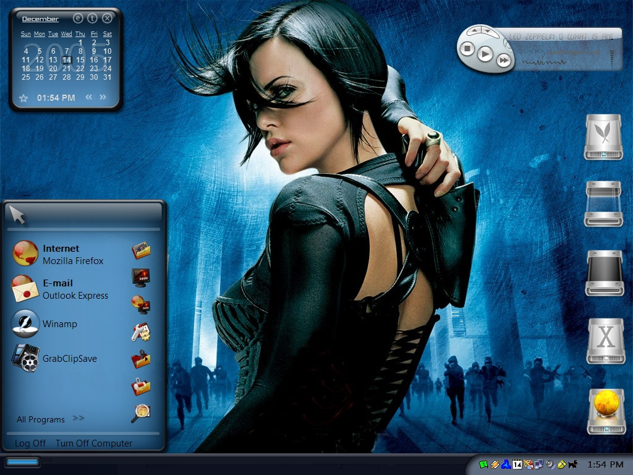Click the 01:54 PM time in calendar widget
The width and height of the screenshot is (633, 475).
(x=56, y=98)
